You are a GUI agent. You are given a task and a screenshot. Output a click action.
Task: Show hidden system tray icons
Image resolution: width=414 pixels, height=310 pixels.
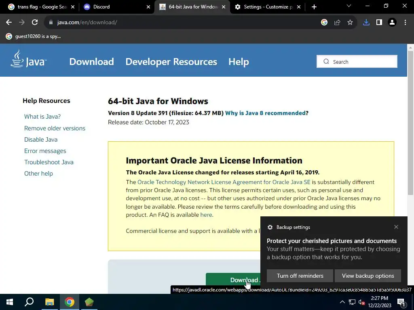(x=342, y=302)
